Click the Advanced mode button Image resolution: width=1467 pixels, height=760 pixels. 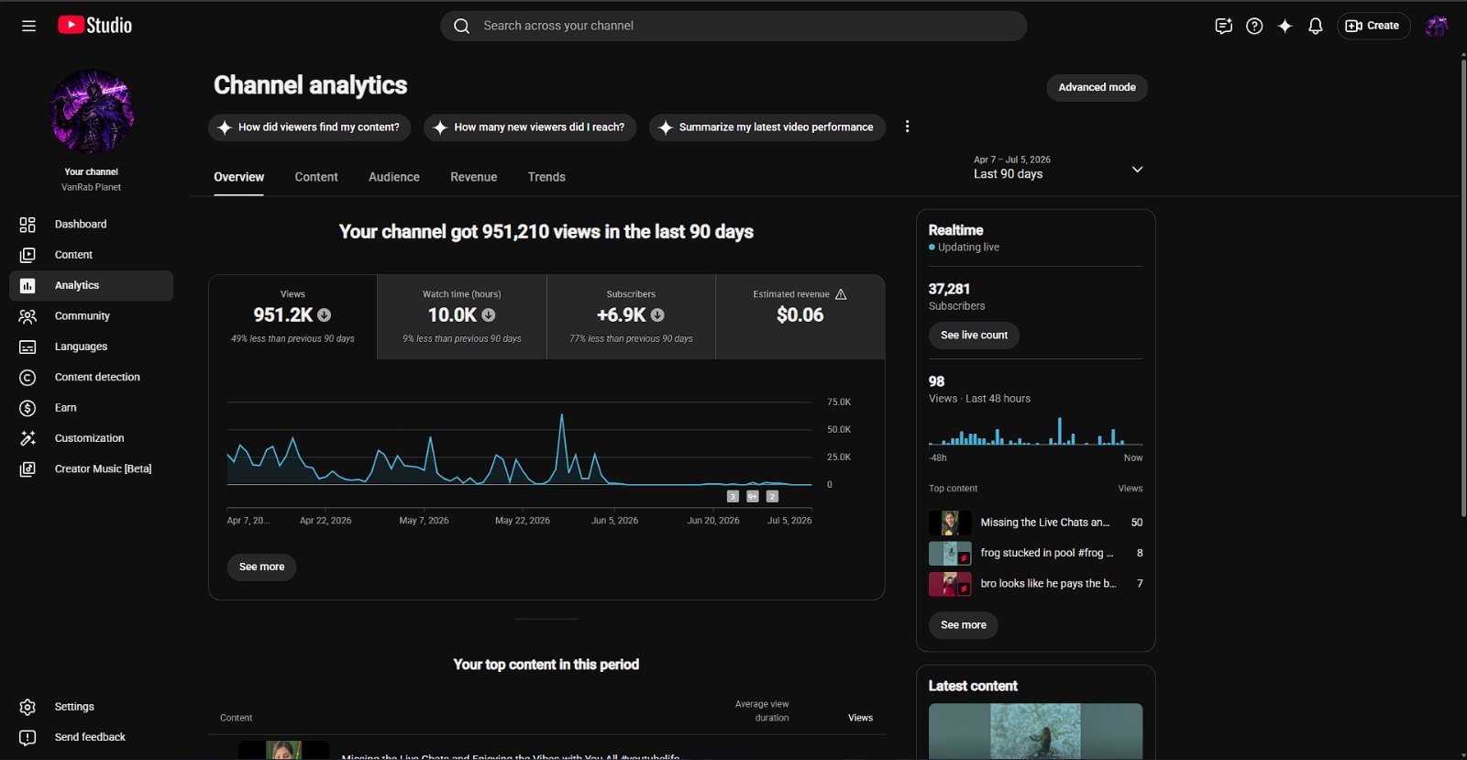coord(1097,88)
